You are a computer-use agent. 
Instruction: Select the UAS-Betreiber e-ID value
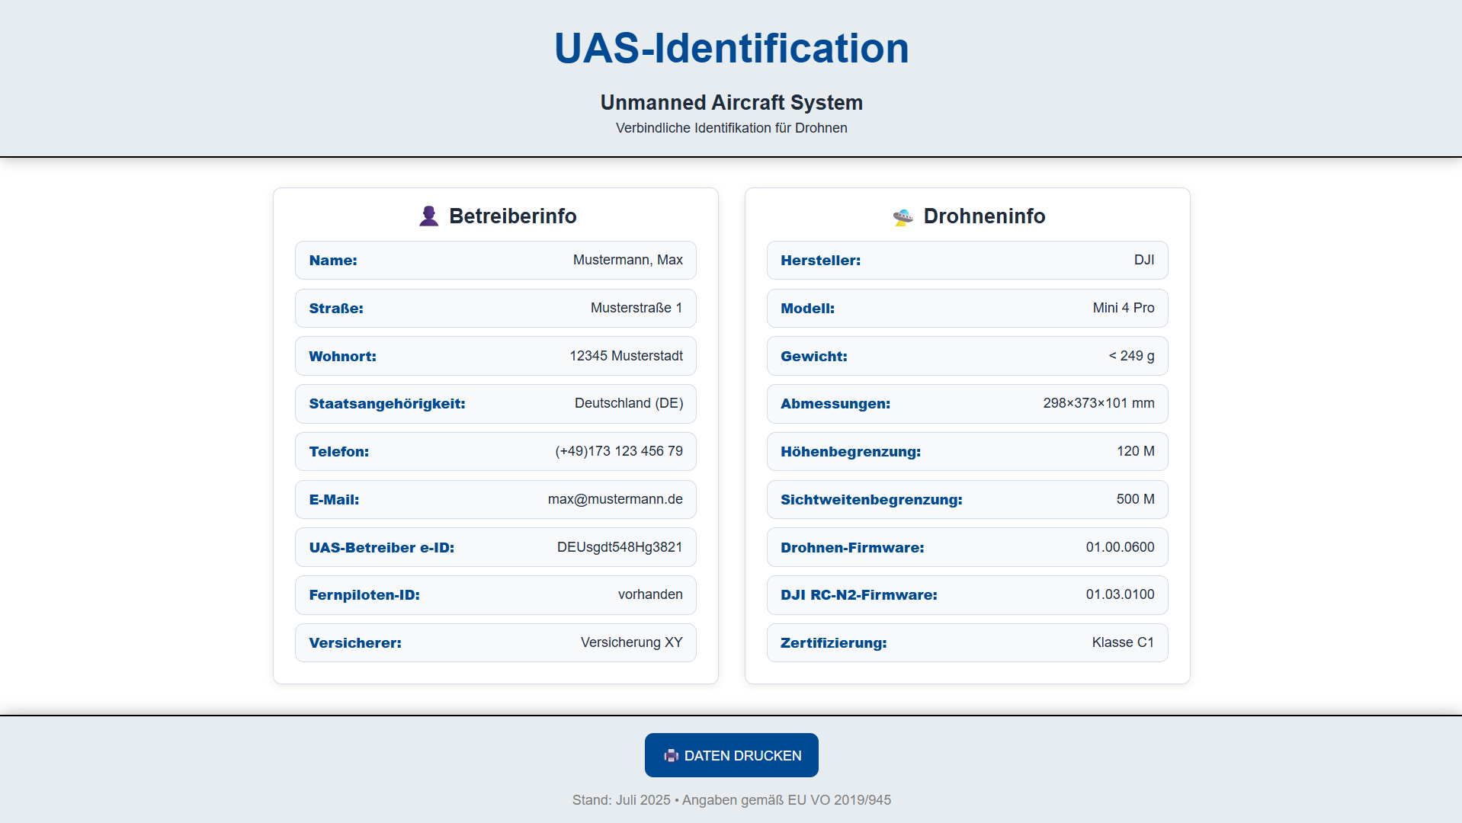coord(619,547)
